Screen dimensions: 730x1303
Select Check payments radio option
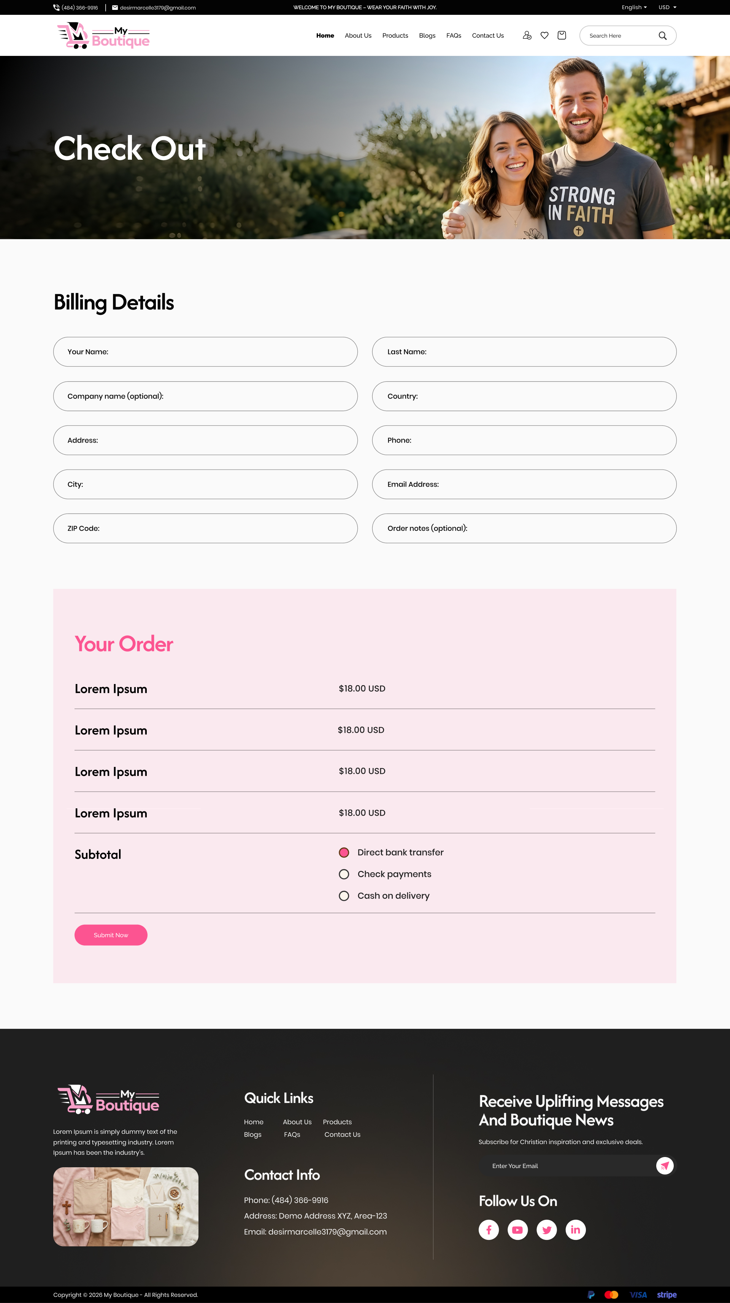point(344,874)
